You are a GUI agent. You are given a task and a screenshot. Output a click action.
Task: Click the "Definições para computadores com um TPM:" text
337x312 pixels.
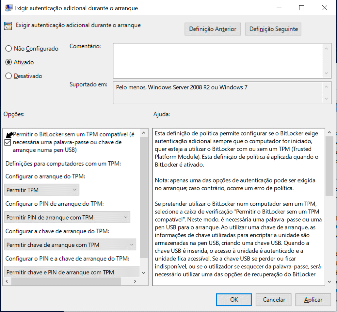tap(63, 164)
